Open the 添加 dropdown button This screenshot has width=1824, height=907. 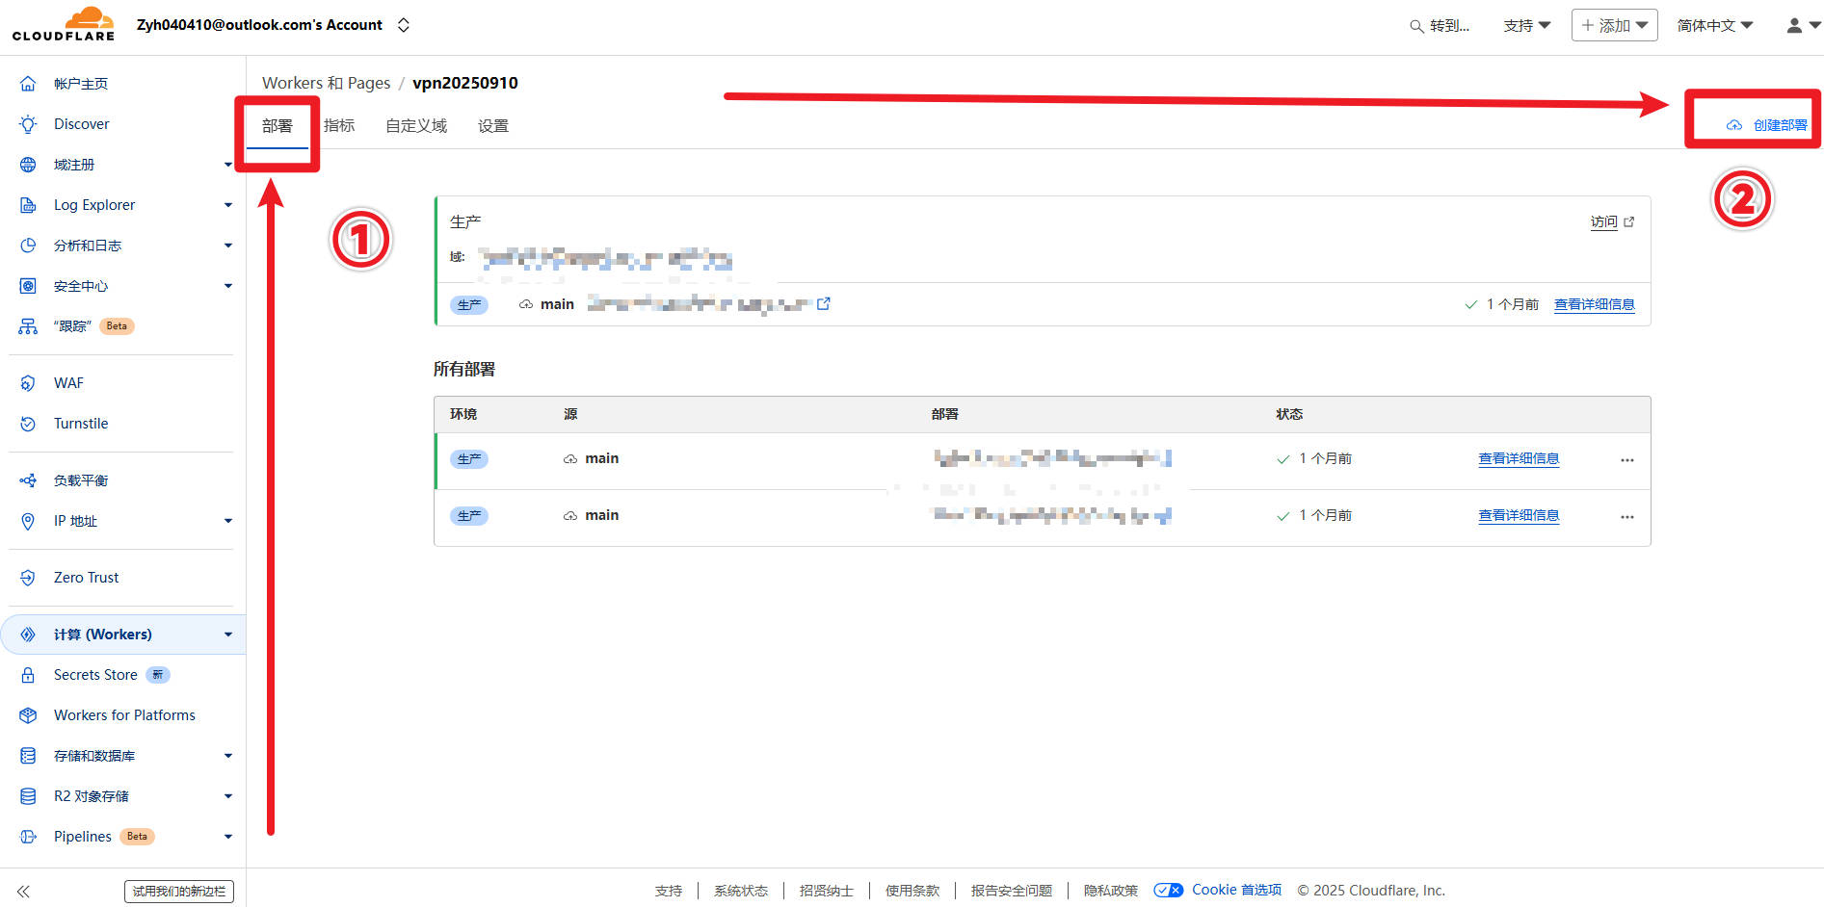tap(1614, 25)
